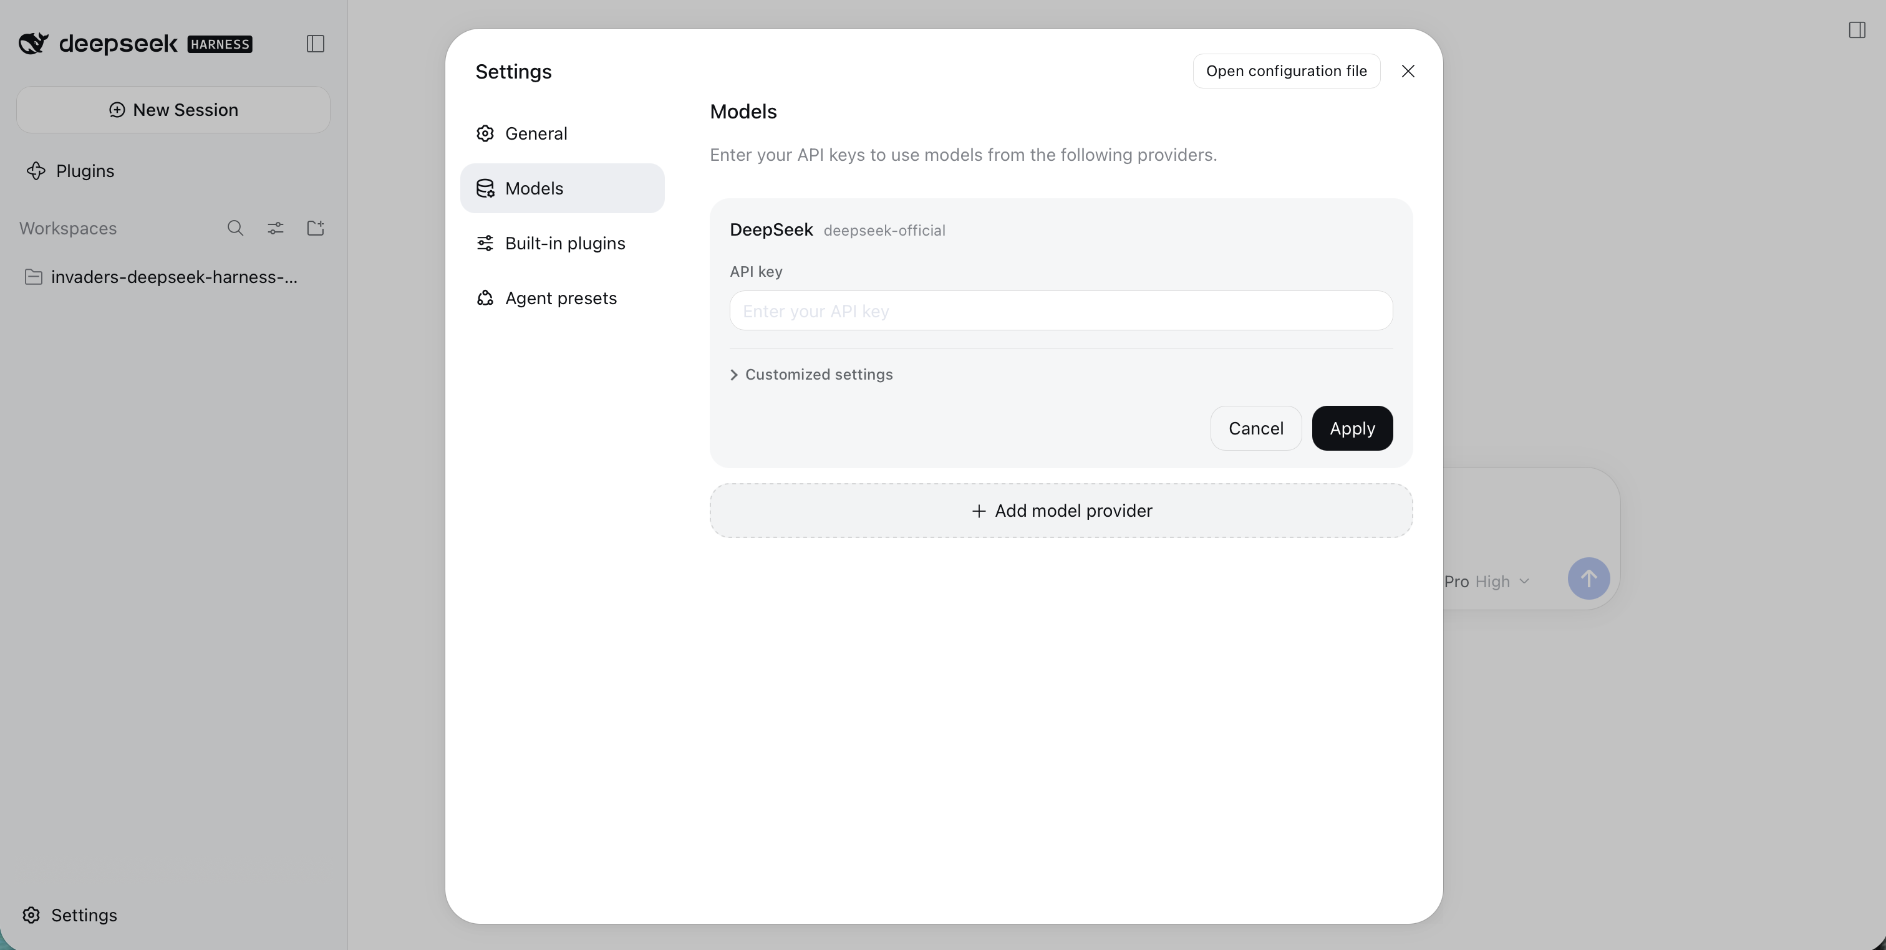Expand Customized settings section
Screen dimensions: 1886x950
[811, 375]
